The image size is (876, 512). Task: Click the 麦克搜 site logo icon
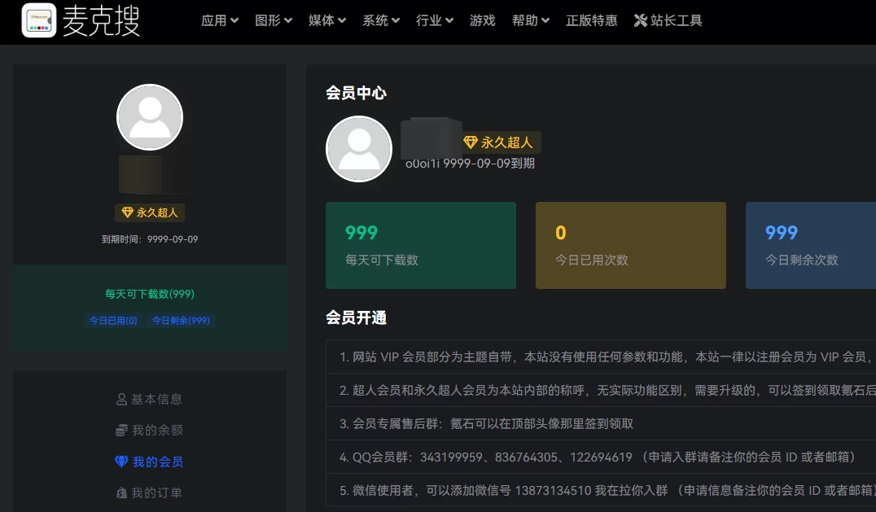38,20
